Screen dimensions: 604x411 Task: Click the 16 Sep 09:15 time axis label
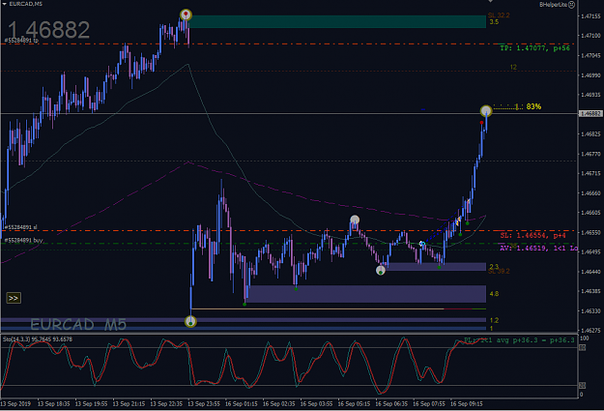[x=467, y=404]
